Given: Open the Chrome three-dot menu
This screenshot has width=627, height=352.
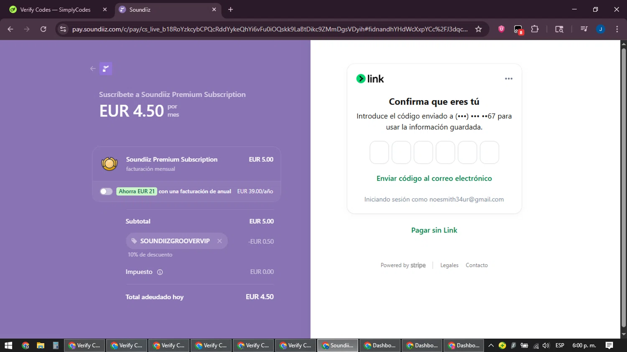Looking at the screenshot, I should (x=617, y=29).
